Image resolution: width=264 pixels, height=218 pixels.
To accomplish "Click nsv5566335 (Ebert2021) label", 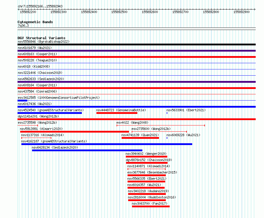I will [x=147, y=179].
